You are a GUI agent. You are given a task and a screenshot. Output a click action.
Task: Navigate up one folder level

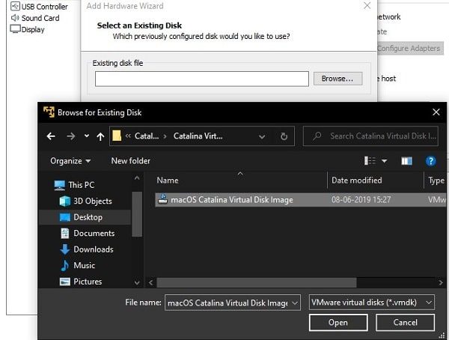pos(100,136)
